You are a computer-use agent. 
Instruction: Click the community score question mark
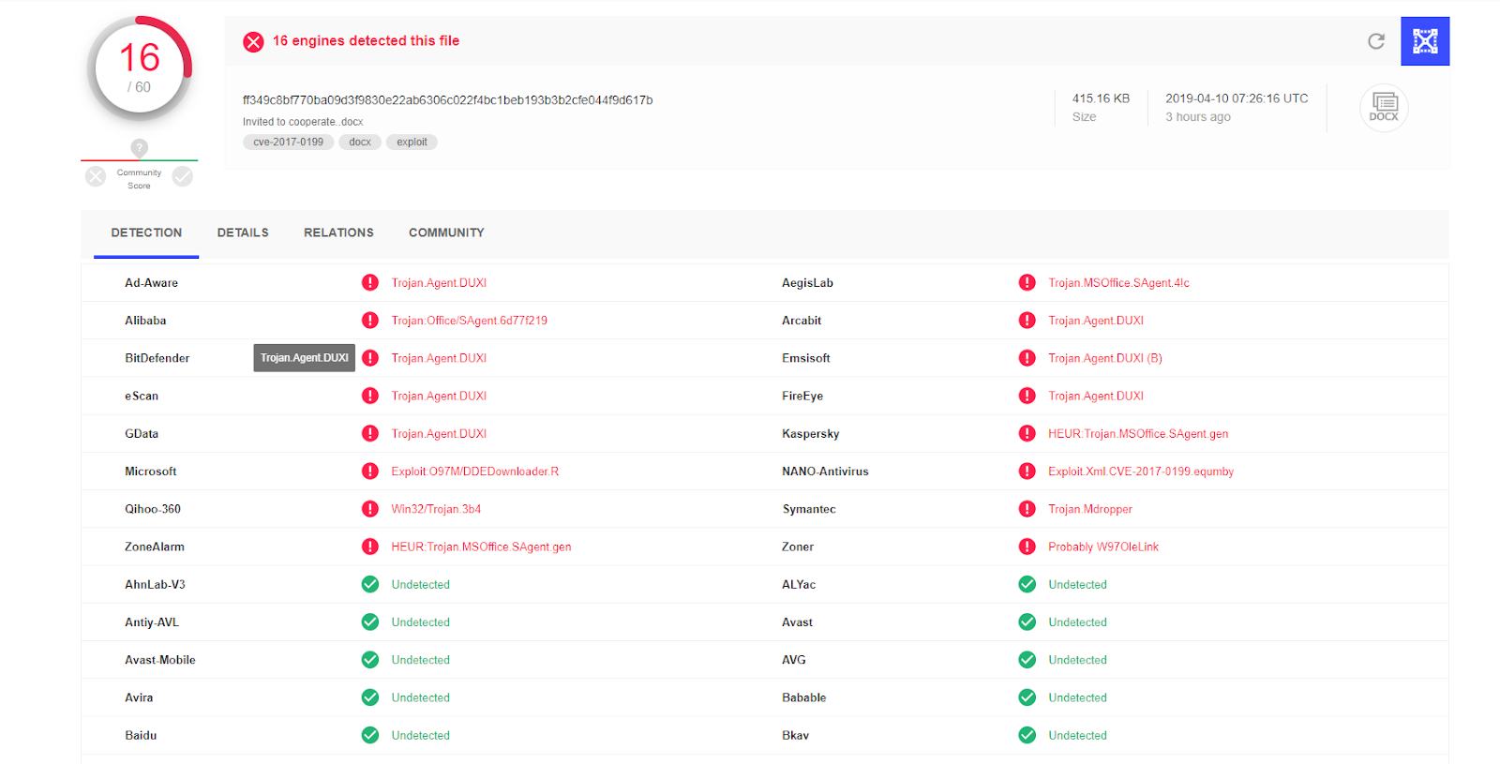pyautogui.click(x=139, y=147)
